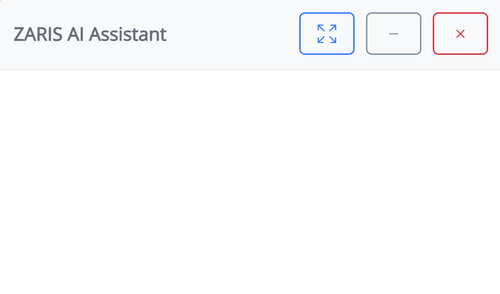This screenshot has width=500, height=294.
Task: Maximize the assistant chat panel
Action: tap(327, 34)
